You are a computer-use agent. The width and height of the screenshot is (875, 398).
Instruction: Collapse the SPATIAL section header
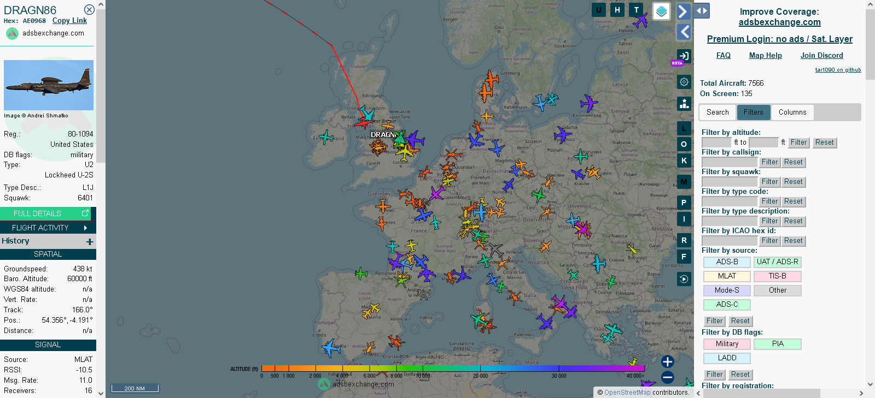point(48,254)
